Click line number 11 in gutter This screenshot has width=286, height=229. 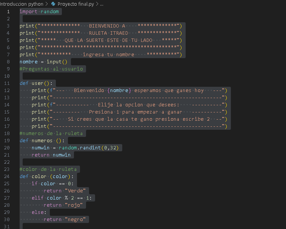(7, 83)
